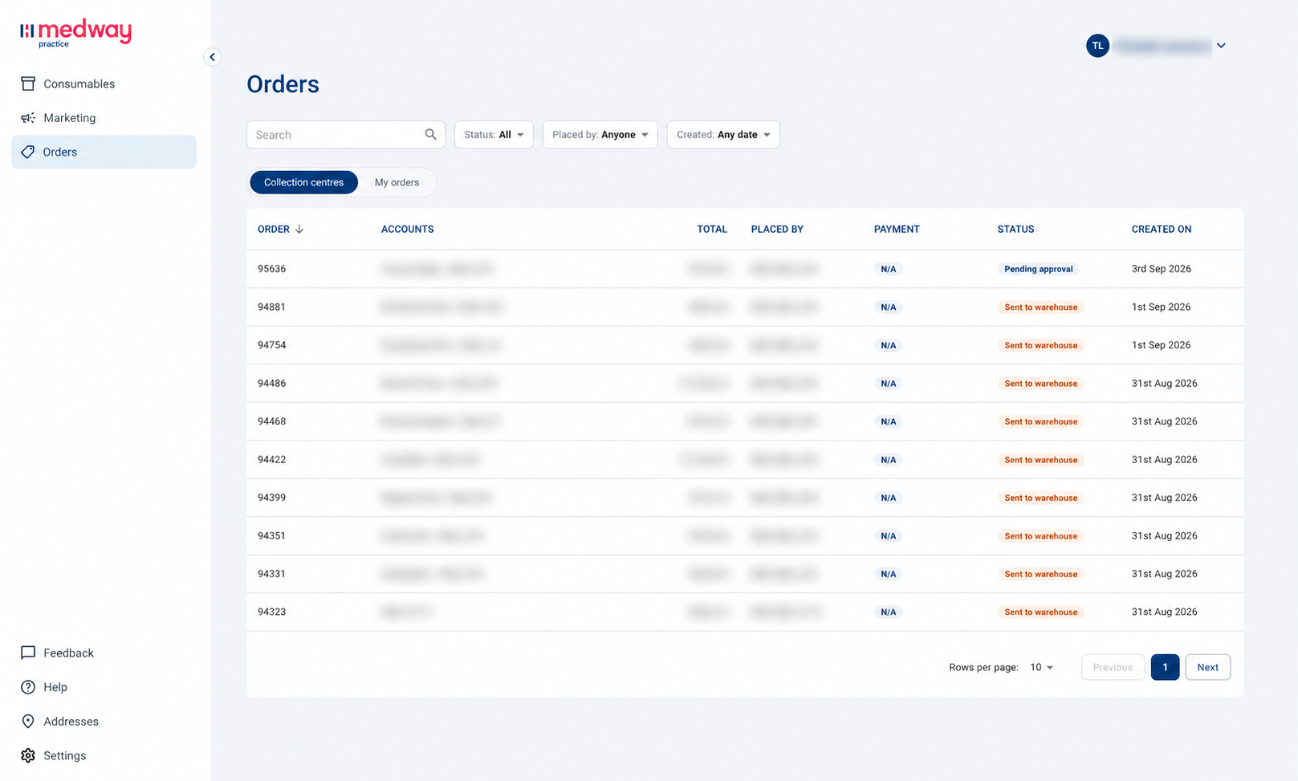Select page 1 in pagination
This screenshot has width=1298, height=781.
1165,667
